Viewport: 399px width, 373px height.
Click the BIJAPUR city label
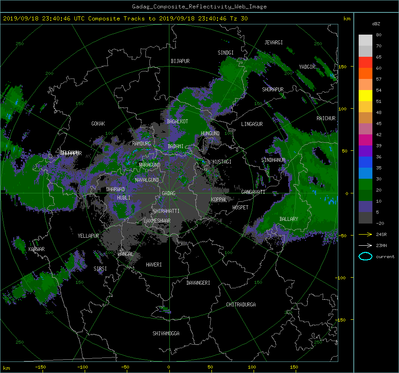point(180,61)
